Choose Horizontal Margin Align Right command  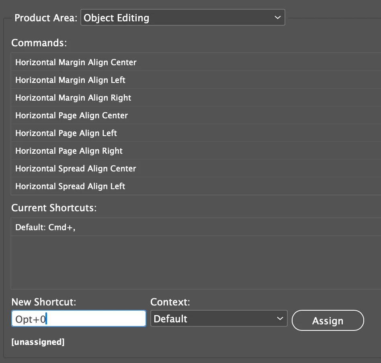point(73,98)
